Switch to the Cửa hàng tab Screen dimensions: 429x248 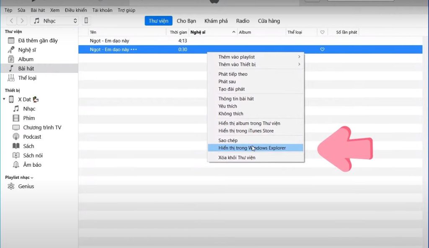(x=269, y=21)
